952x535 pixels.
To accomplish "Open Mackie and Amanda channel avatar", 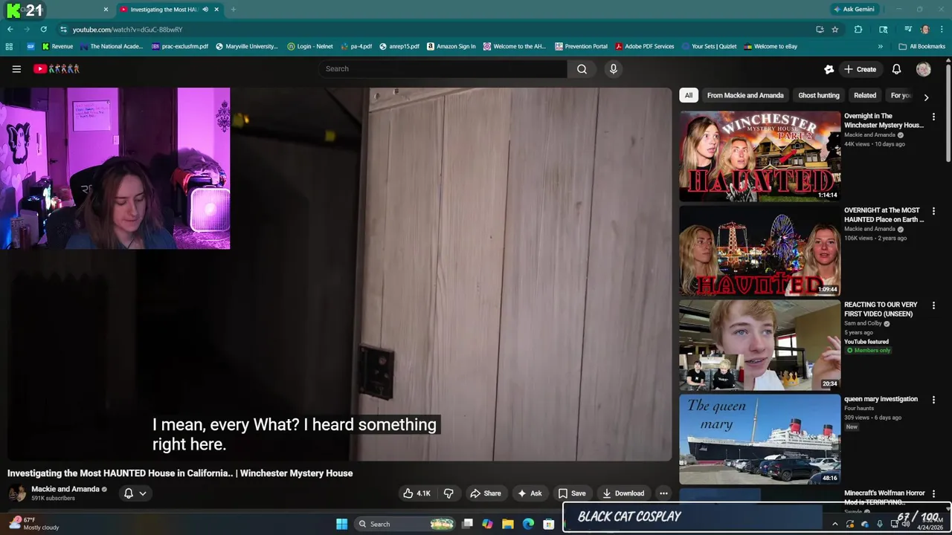I will click(17, 493).
